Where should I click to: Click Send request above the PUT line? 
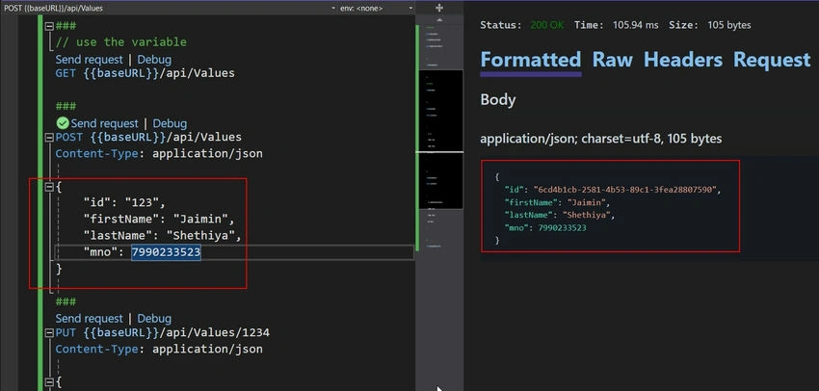tap(90, 319)
